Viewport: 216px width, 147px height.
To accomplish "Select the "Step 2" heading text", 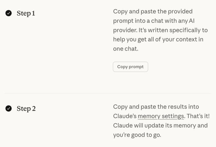I will pyautogui.click(x=26, y=109).
